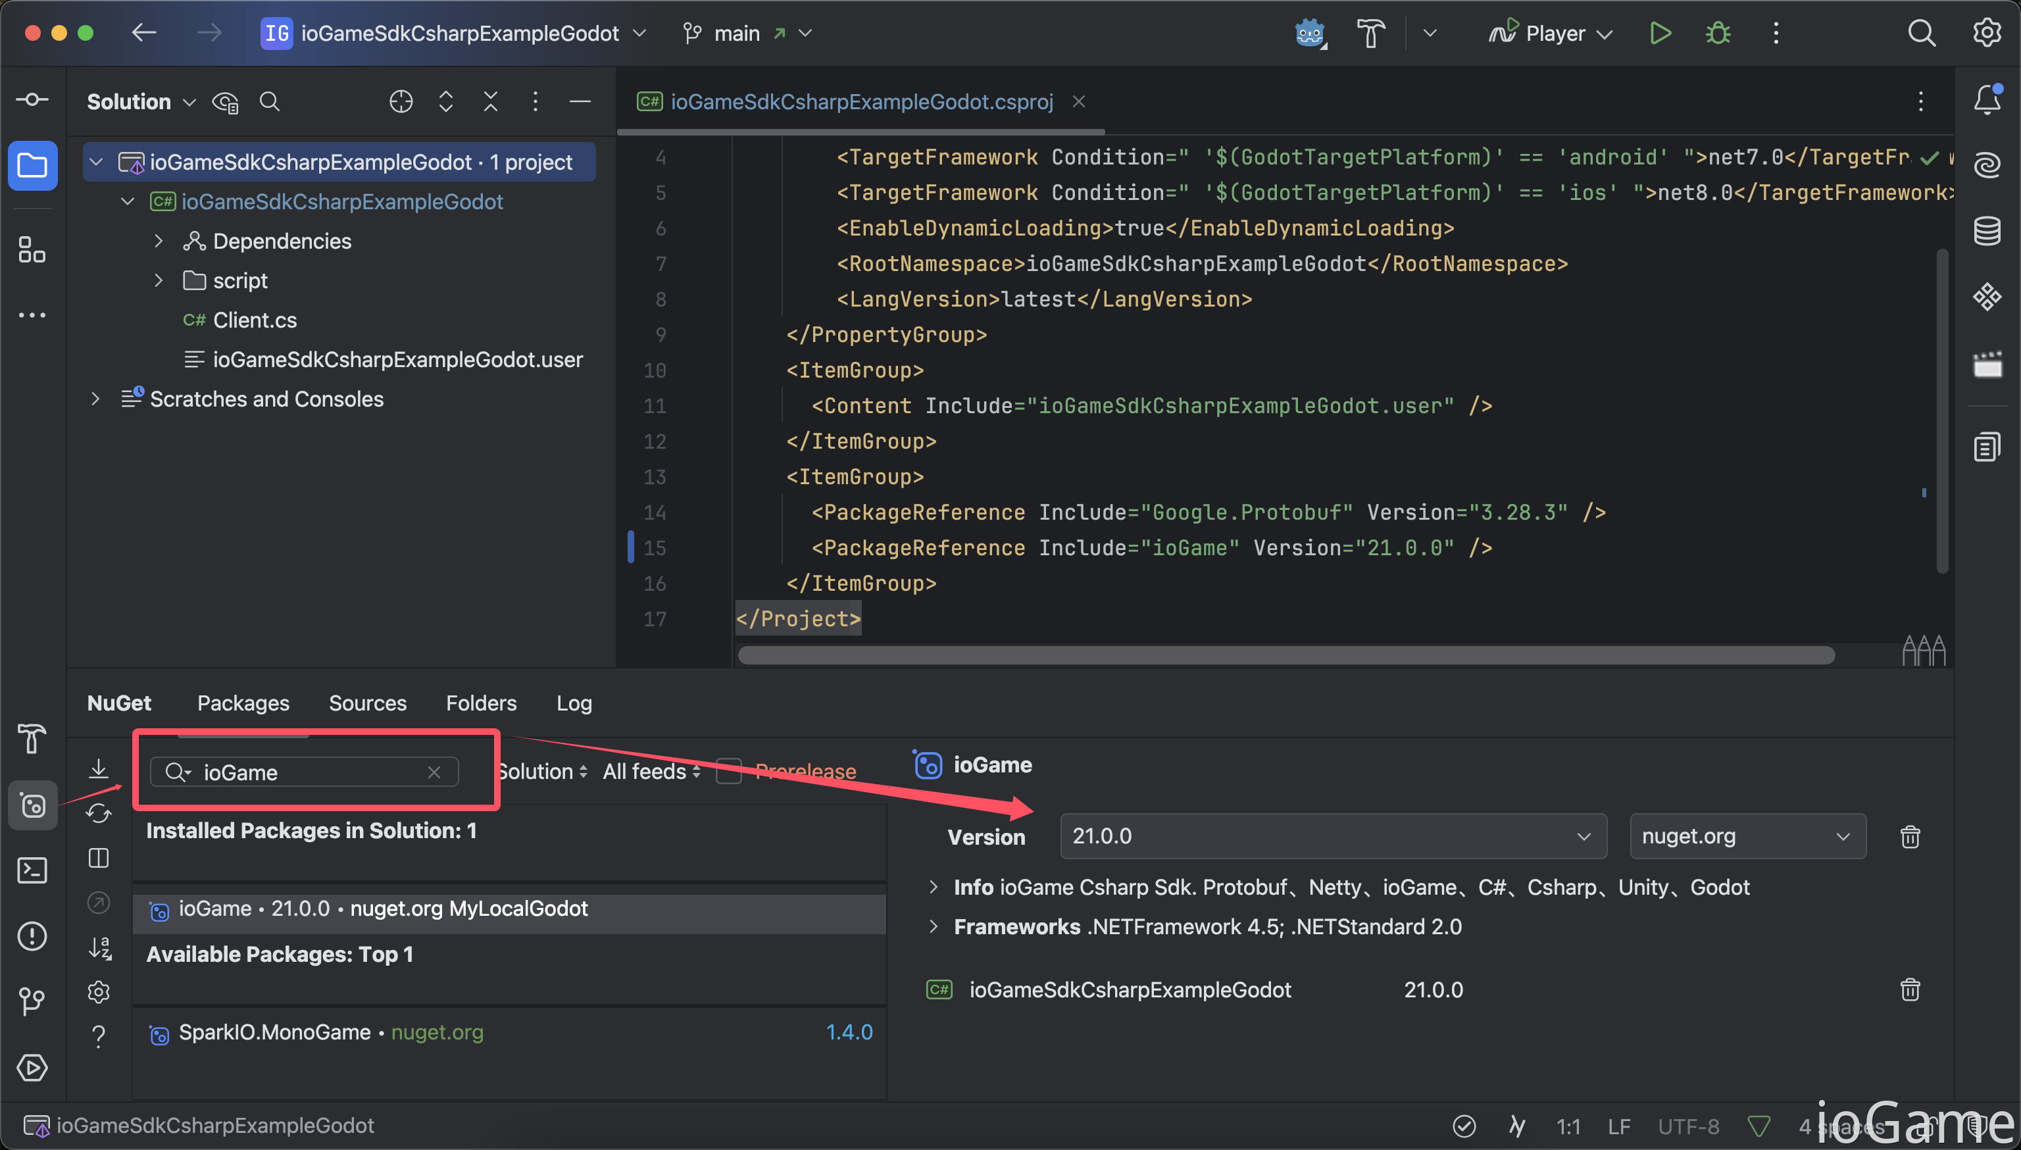
Task: Click the trash icon next to nuget.org
Action: (1910, 836)
